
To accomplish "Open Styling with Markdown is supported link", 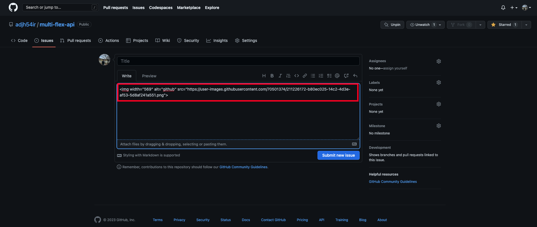I will pyautogui.click(x=149, y=155).
